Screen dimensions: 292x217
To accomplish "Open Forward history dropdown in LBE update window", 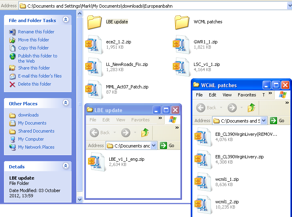I will [x=135, y=133].
